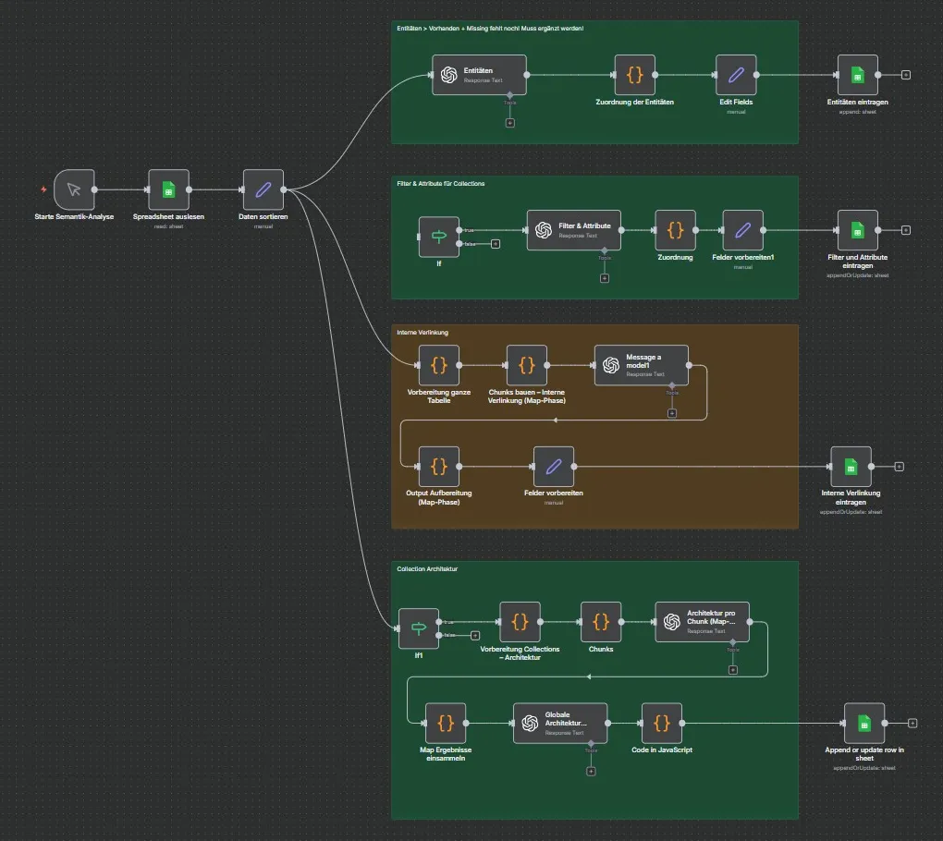Image resolution: width=943 pixels, height=841 pixels.
Task: Select the Chunks code node
Action: click(x=601, y=622)
